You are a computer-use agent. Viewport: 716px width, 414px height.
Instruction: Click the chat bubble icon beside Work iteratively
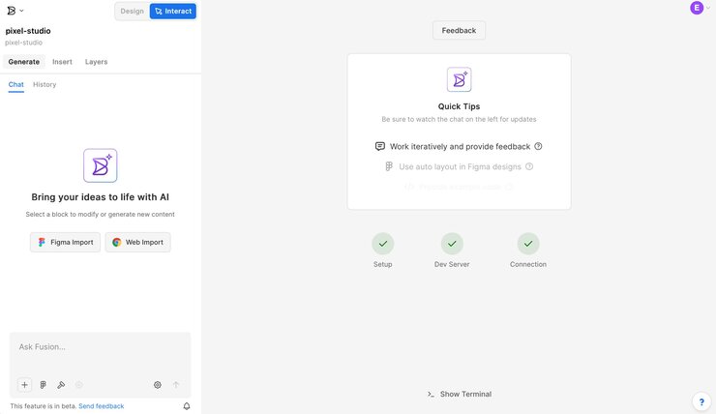tap(380, 146)
